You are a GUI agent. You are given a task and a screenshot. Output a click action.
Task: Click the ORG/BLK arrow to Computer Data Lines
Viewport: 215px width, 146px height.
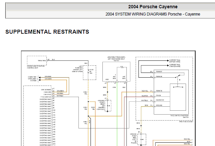(x=40, y=78)
